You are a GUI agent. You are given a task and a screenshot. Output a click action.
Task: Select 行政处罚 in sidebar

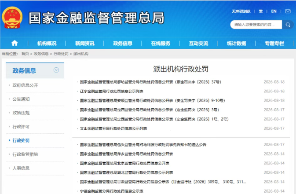(21, 140)
